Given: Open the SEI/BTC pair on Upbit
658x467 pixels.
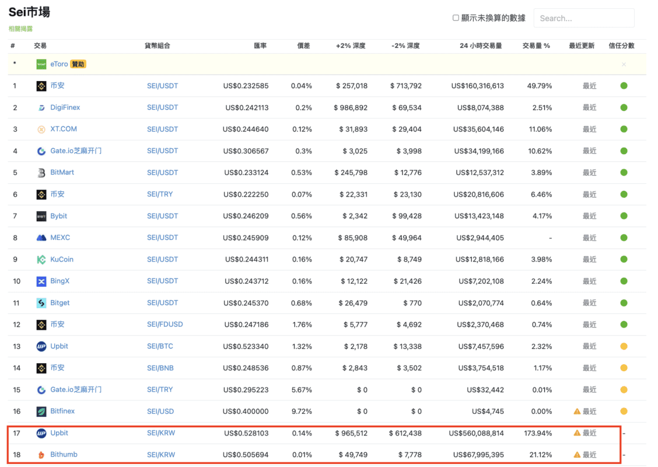Looking at the screenshot, I should [160, 346].
